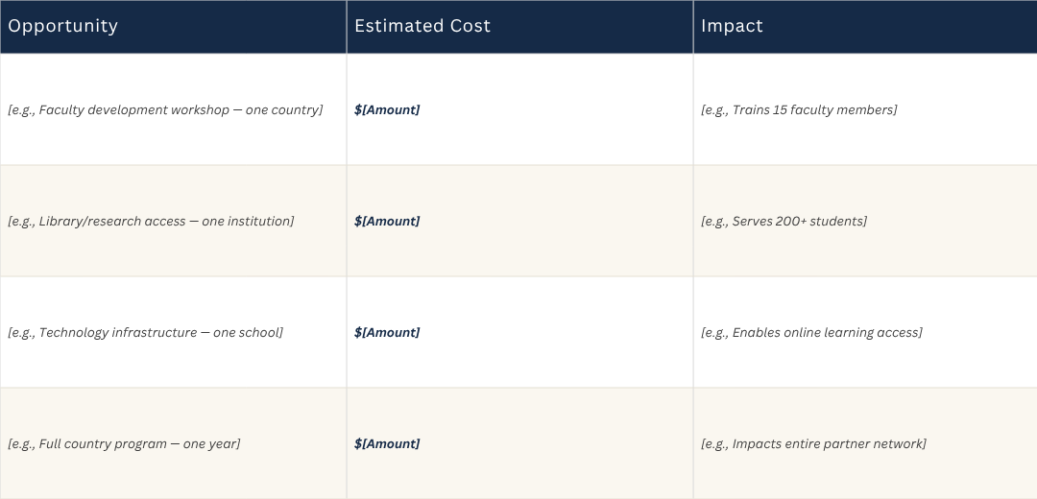Click the Impact column header
1037x499 pixels.
point(865,27)
